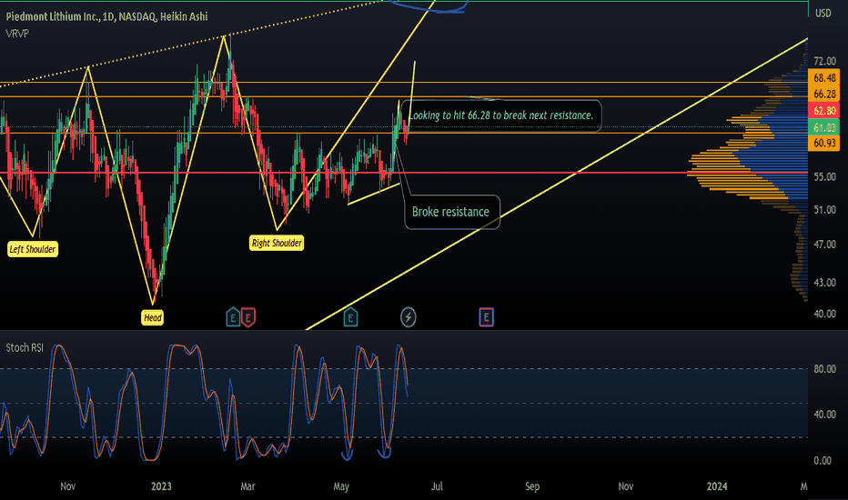
Task: Select the Head label
Action: pos(153,318)
